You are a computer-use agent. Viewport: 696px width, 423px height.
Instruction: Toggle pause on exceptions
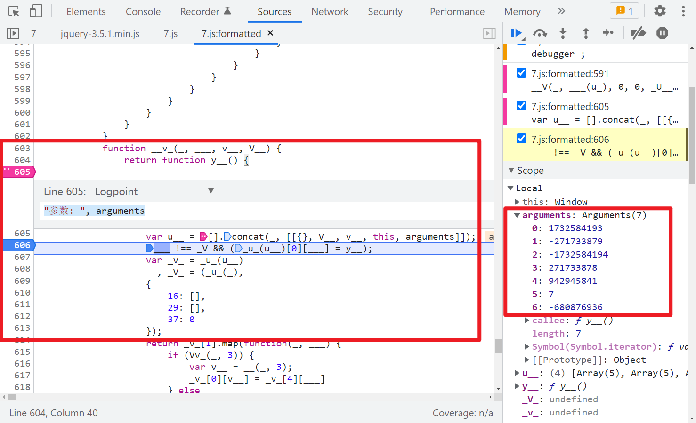(662, 33)
